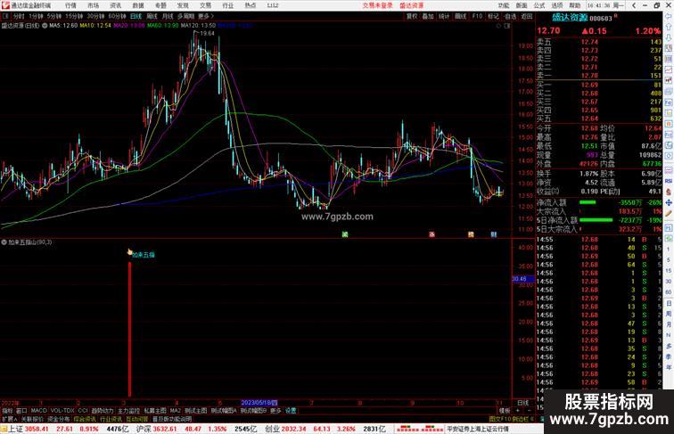The width and height of the screenshot is (674, 434).
Task: Click the green marker icon under price chart
Action: click(x=345, y=234)
